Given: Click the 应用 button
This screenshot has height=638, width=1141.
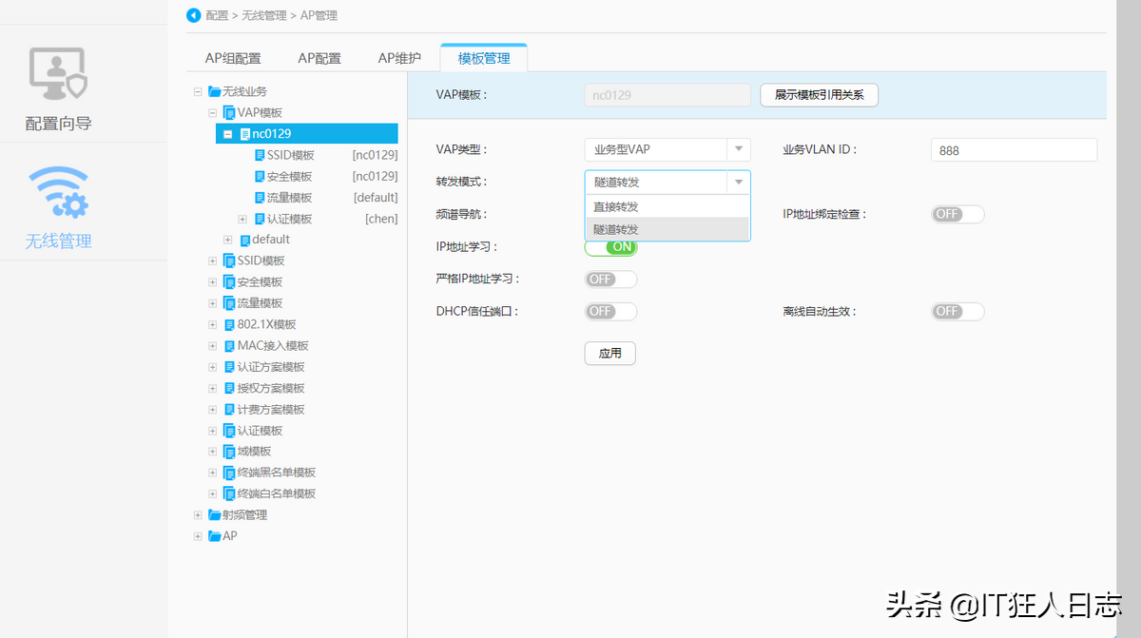Looking at the screenshot, I should [x=609, y=353].
